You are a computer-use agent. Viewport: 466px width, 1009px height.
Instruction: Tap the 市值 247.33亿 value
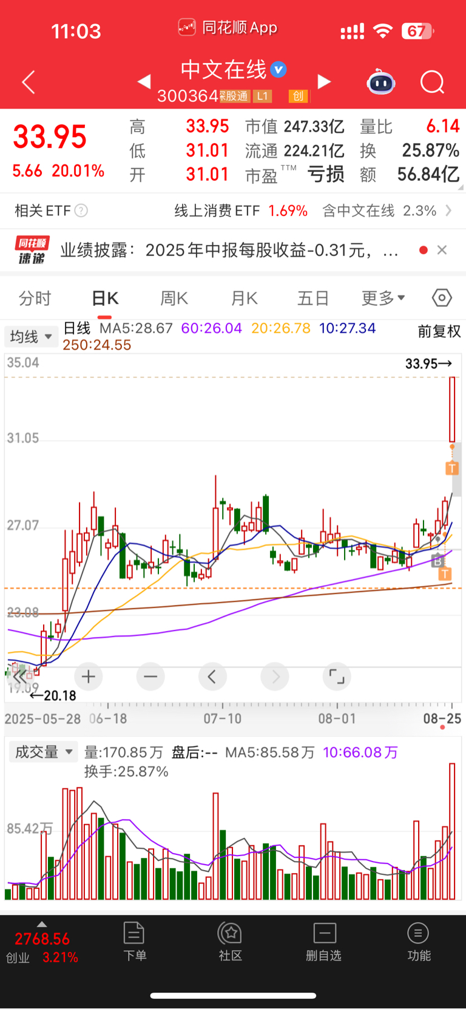294,126
